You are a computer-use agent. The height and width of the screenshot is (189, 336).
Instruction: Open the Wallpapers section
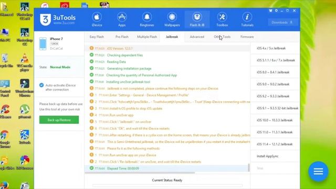172,20
